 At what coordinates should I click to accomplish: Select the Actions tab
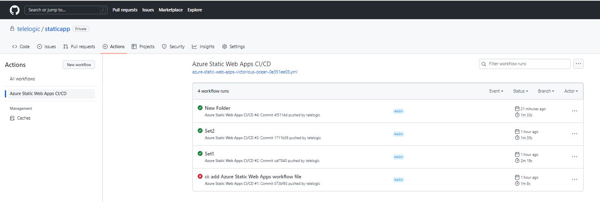point(114,47)
